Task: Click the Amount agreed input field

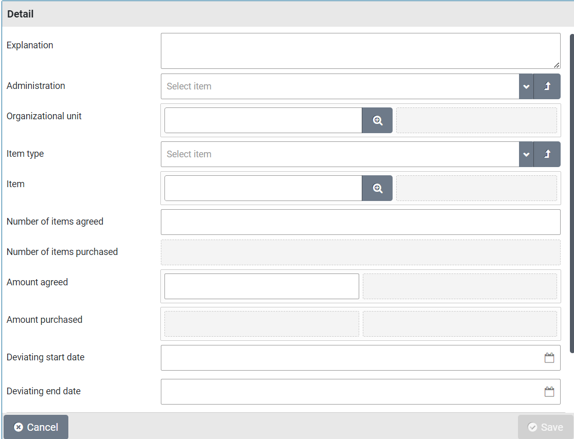Action: point(262,286)
